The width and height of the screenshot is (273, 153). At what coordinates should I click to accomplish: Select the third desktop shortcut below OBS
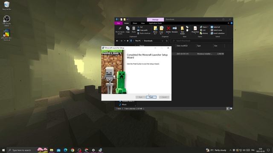point(7,35)
